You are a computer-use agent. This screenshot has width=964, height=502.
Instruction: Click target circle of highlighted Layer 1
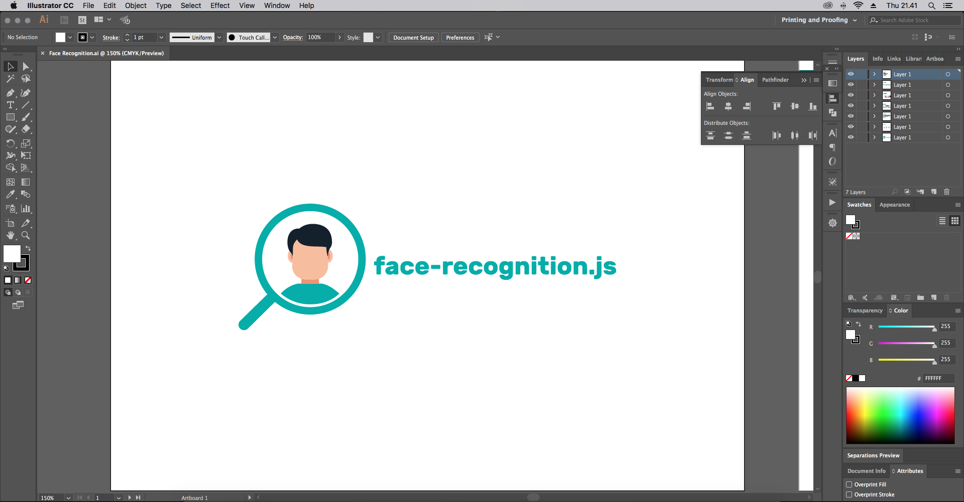pos(948,74)
